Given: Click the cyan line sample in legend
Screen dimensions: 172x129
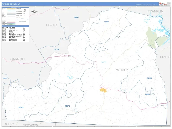Looking at the screenshot, I should [x=11, y=11].
